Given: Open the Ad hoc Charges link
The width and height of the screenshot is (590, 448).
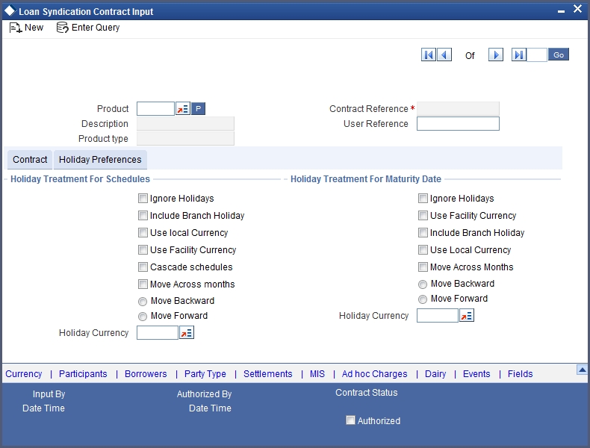Looking at the screenshot, I should point(374,374).
